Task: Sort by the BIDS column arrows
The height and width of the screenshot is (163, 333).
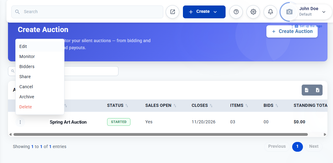Action: coord(277,106)
